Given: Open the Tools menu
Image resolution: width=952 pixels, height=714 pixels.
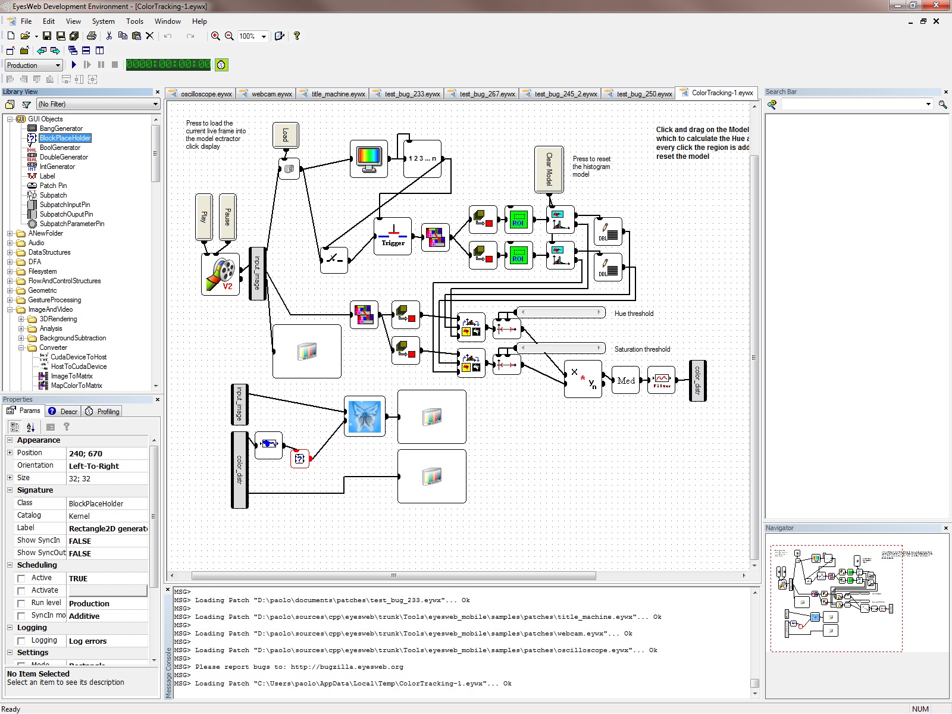Looking at the screenshot, I should 134,21.
